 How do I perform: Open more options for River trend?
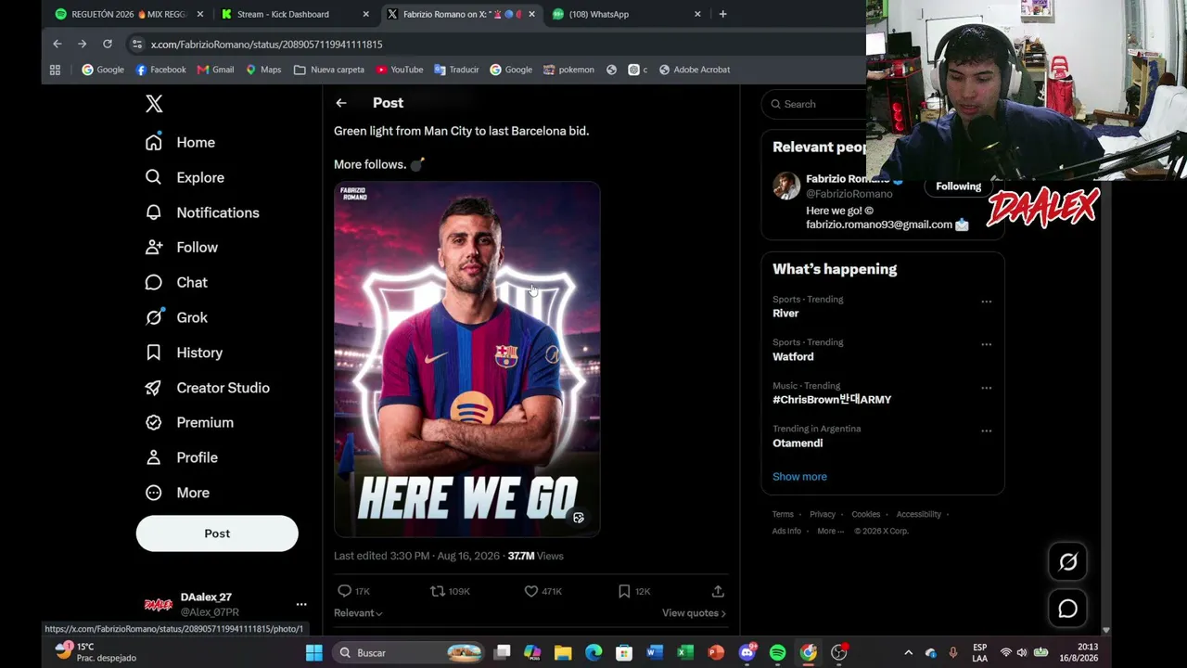click(987, 302)
